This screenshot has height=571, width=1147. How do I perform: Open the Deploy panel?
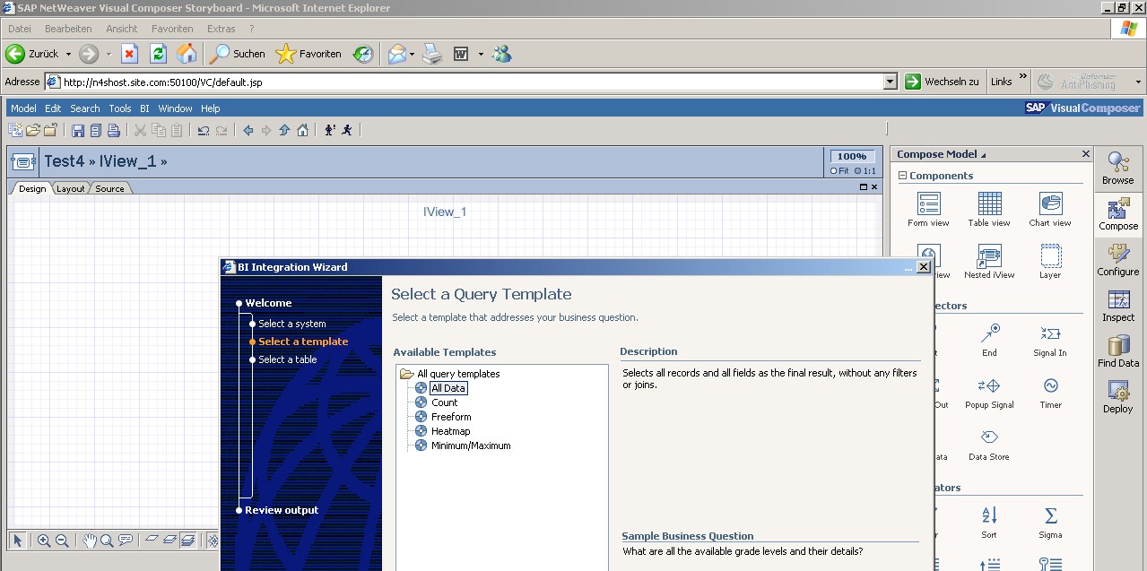(1117, 396)
